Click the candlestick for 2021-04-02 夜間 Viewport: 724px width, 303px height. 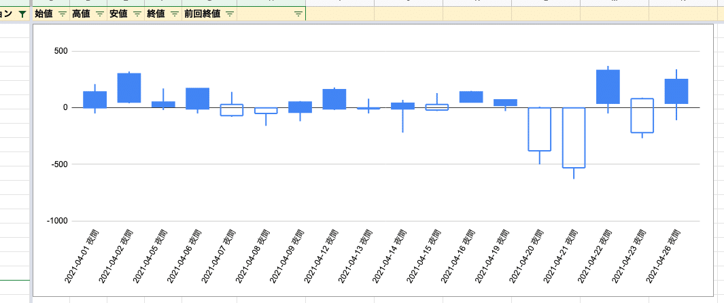[x=129, y=88]
